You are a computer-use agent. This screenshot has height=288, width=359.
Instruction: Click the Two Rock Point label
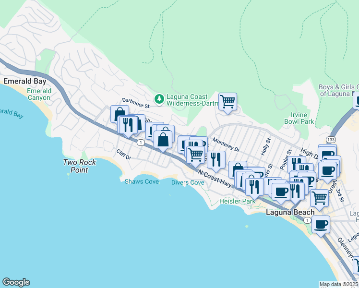(x=80, y=166)
